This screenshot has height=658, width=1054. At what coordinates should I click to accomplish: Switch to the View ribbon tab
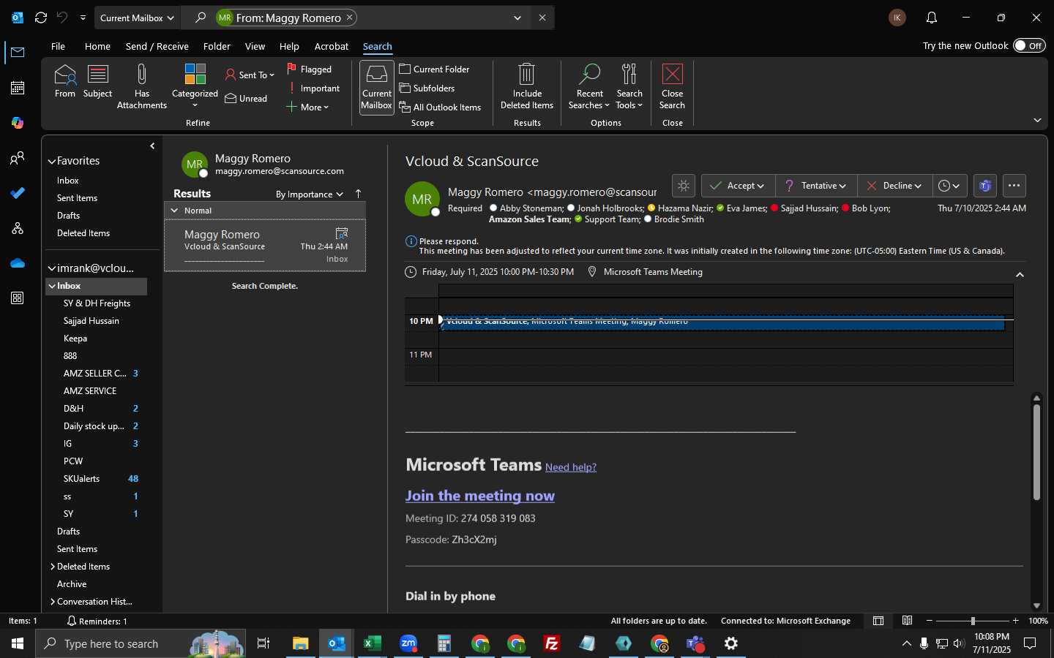(255, 46)
